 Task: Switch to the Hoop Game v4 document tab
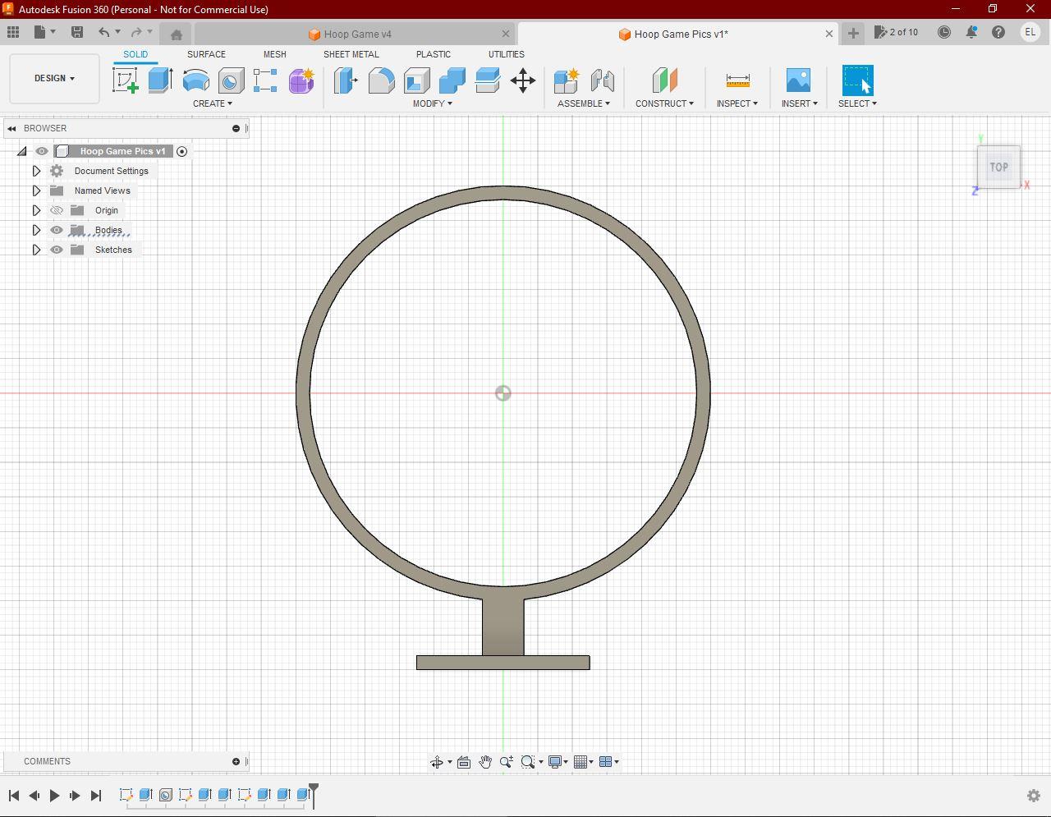pos(357,34)
